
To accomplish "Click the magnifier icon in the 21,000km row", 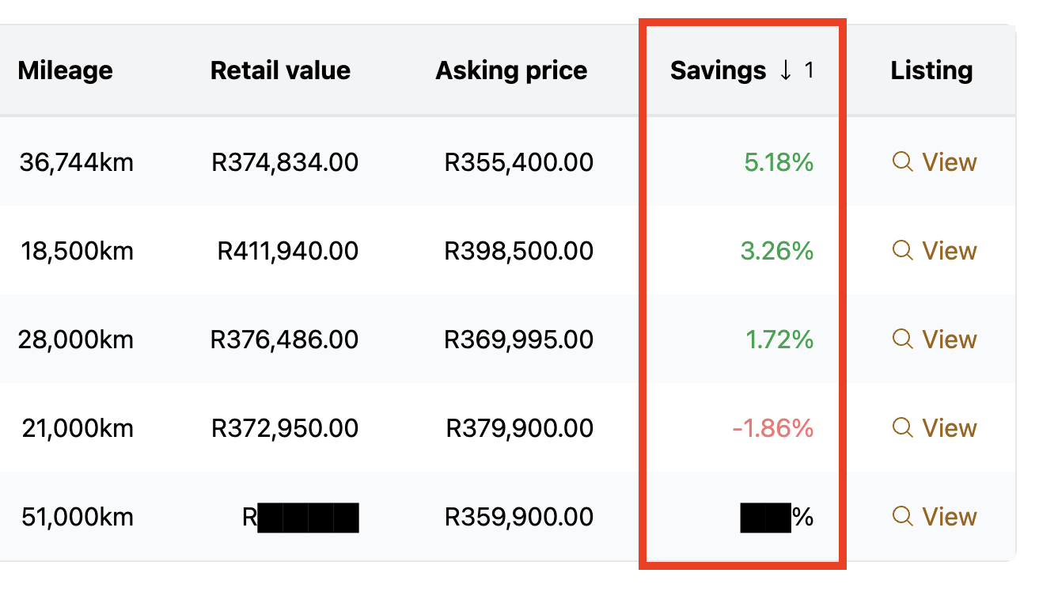I will pyautogui.click(x=902, y=428).
